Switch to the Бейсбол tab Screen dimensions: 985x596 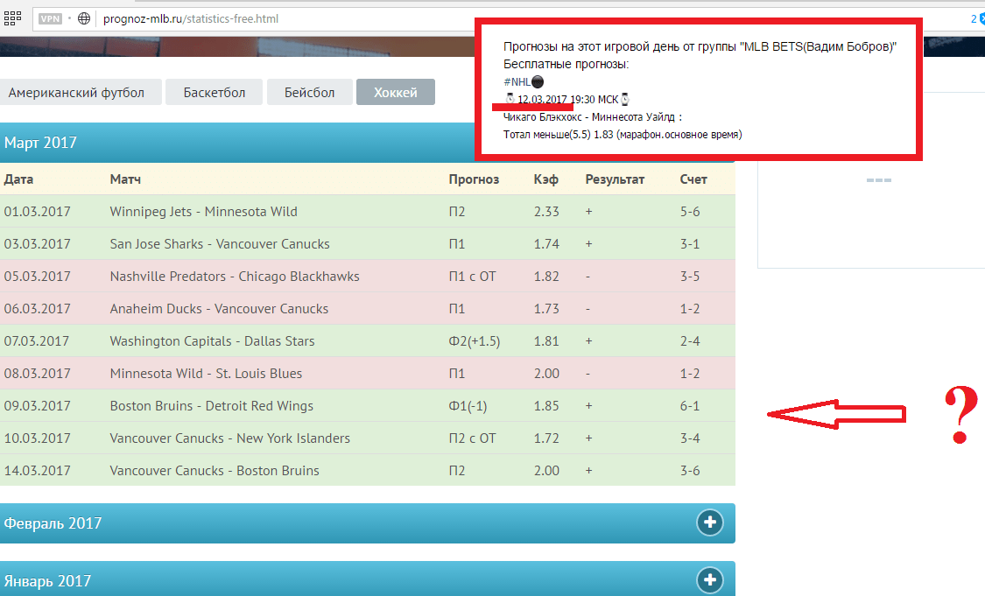308,92
